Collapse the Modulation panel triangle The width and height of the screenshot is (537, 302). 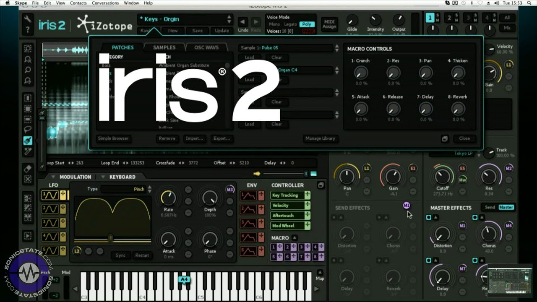click(x=53, y=177)
